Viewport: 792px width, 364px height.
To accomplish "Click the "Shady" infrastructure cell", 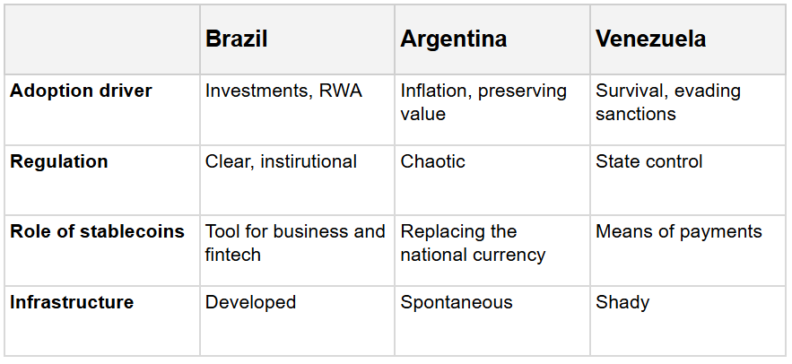I will (x=622, y=302).
